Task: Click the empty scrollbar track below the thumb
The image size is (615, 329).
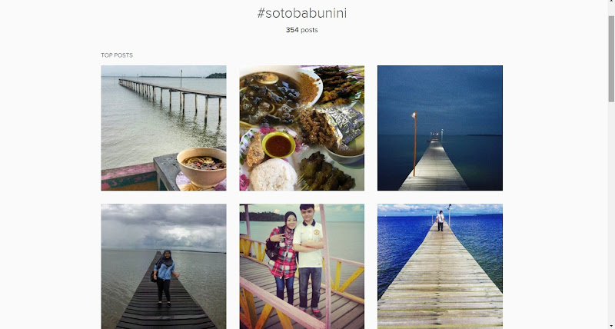Action: coord(611,216)
